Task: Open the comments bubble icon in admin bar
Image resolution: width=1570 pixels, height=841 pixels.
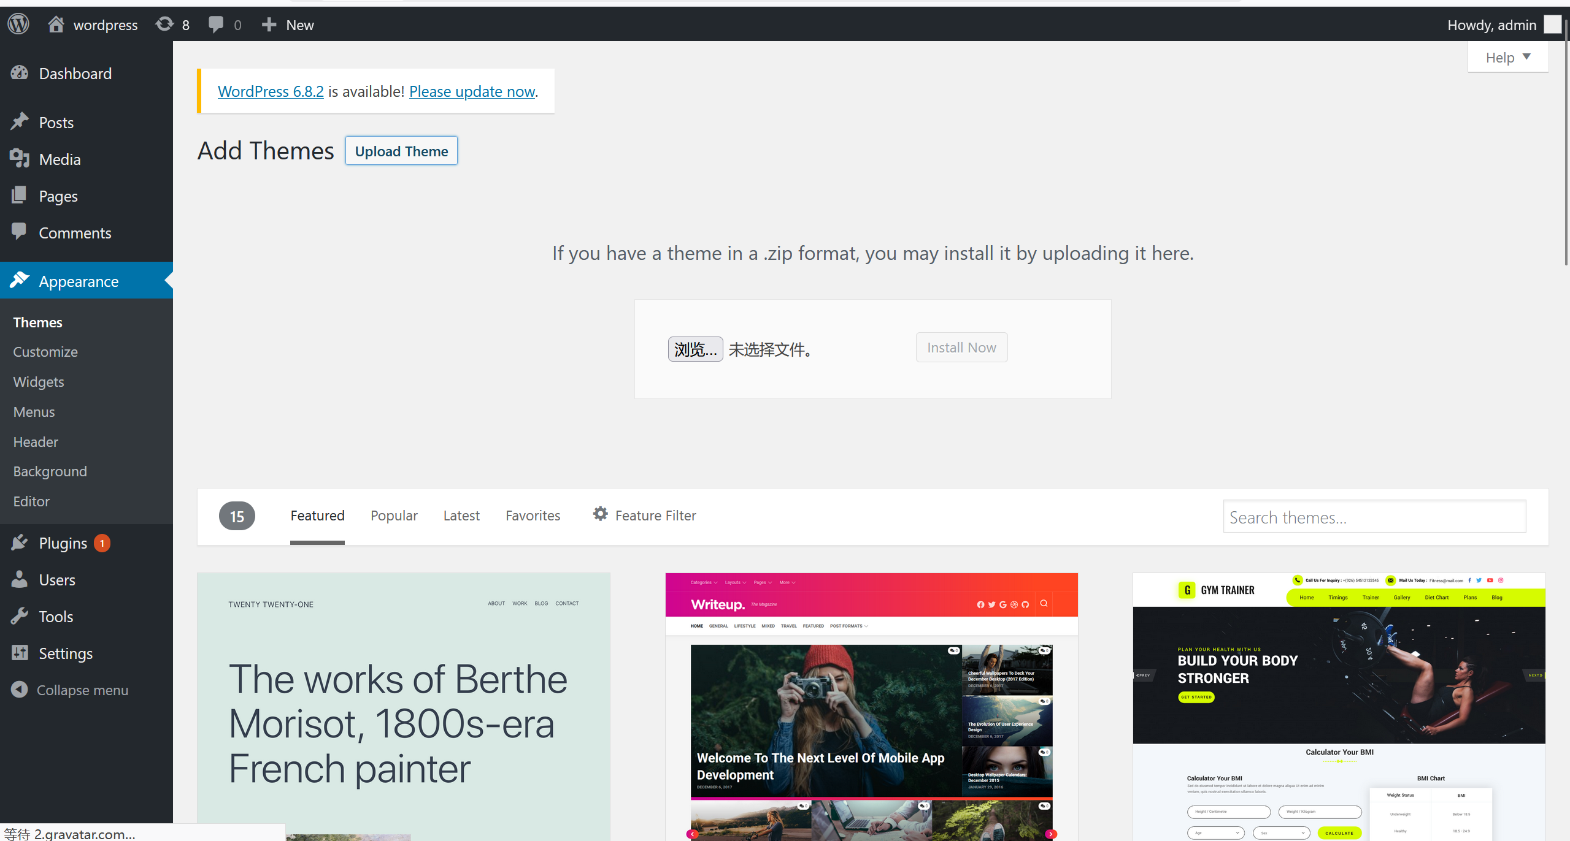Action: tap(216, 25)
